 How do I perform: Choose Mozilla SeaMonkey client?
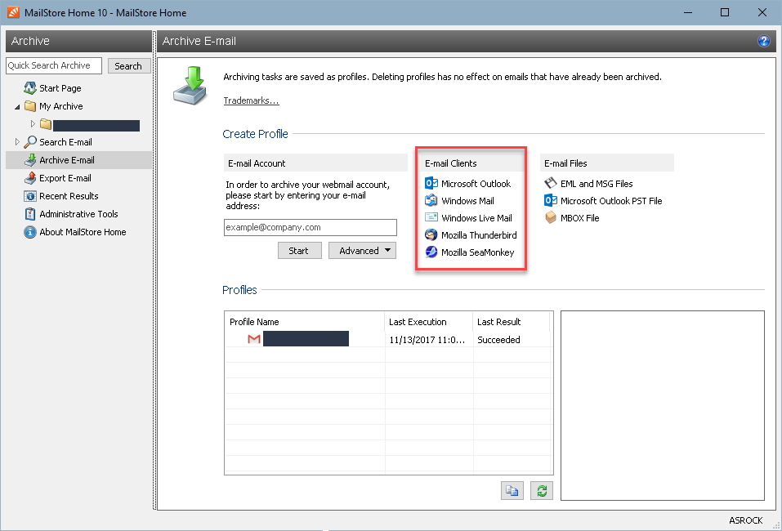tap(477, 252)
